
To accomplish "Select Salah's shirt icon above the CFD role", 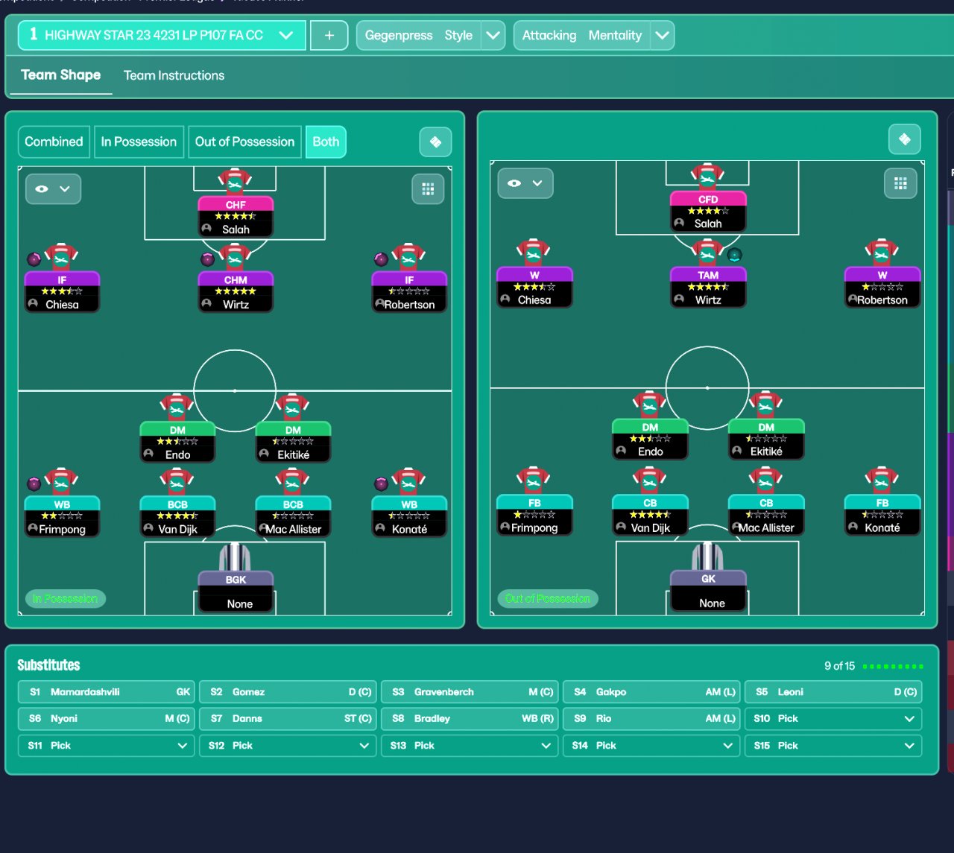I will [707, 177].
